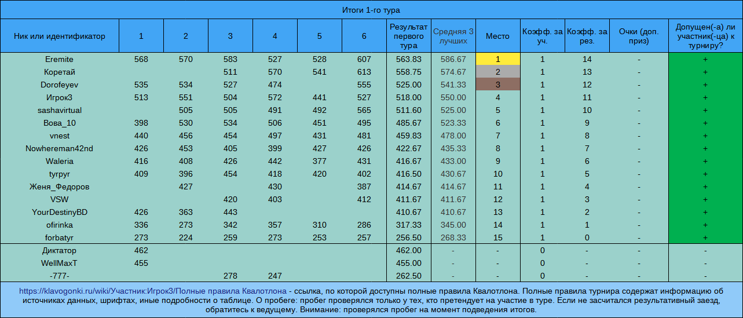Click Коретай's result coefficient 13

click(x=587, y=72)
